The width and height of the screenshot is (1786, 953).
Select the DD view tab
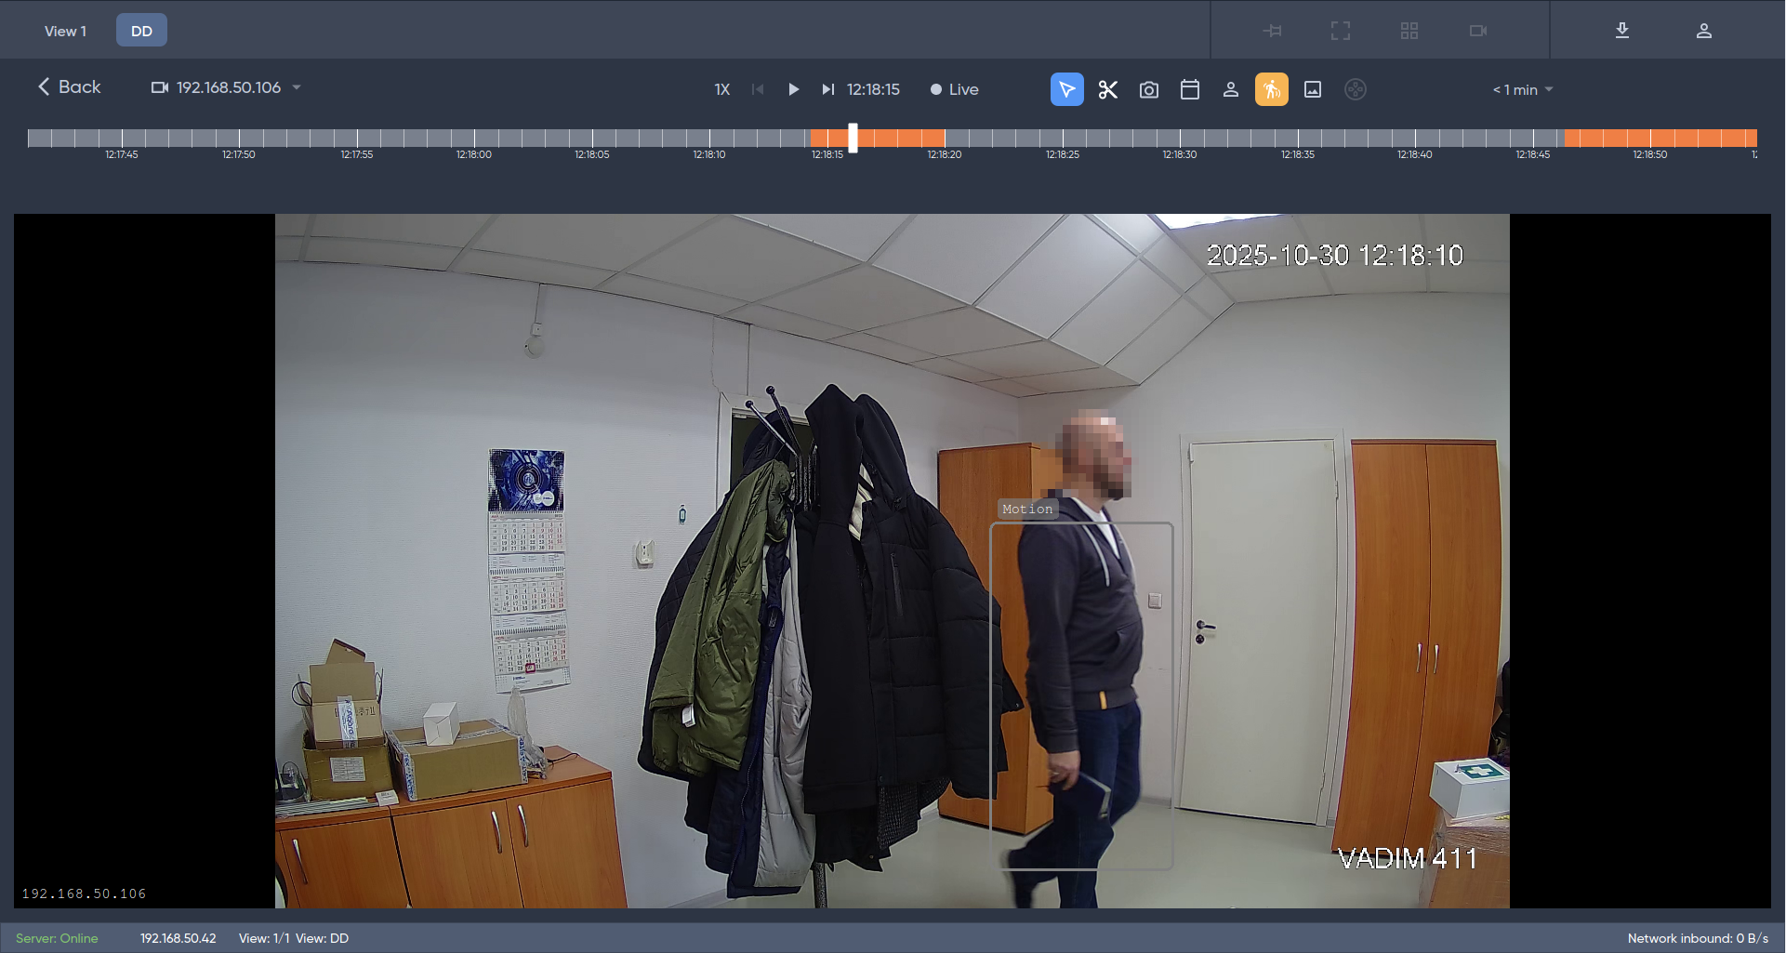point(141,31)
